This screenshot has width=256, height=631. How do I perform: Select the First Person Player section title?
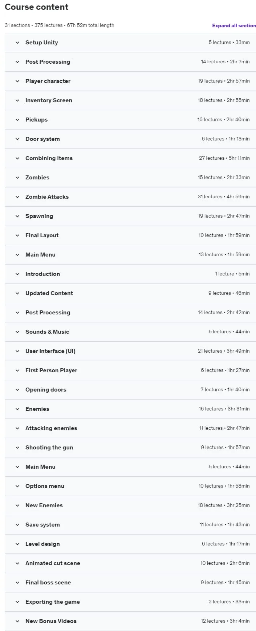coord(51,370)
